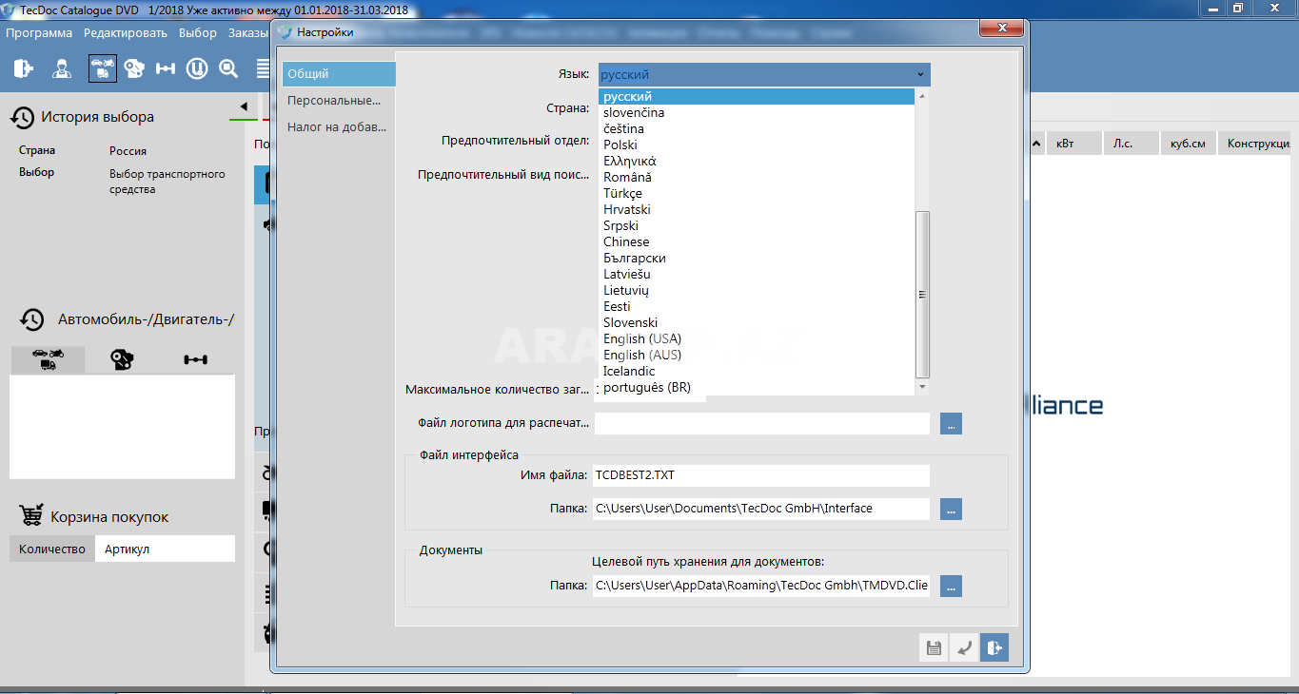Click the logo file path input field
This screenshot has height=694, width=1299.
(x=761, y=423)
